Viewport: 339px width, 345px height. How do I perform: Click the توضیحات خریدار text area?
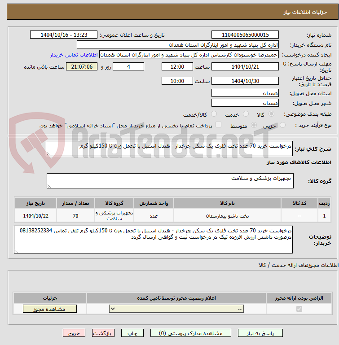point(153,240)
